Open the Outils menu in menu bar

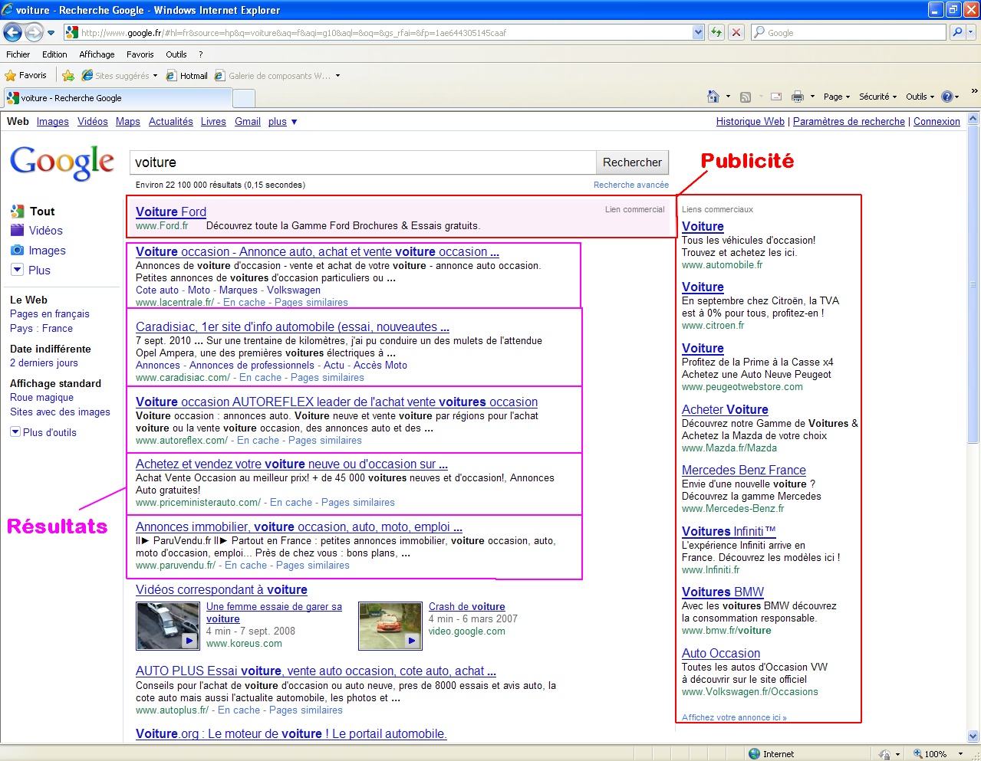176,54
